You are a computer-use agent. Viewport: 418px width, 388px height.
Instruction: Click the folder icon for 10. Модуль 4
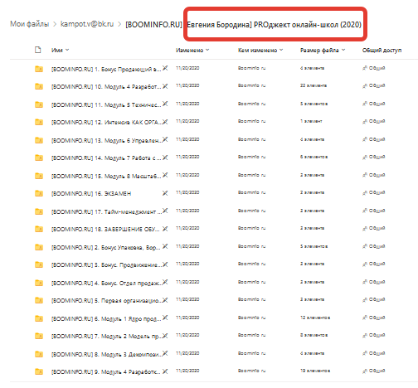coord(39,86)
